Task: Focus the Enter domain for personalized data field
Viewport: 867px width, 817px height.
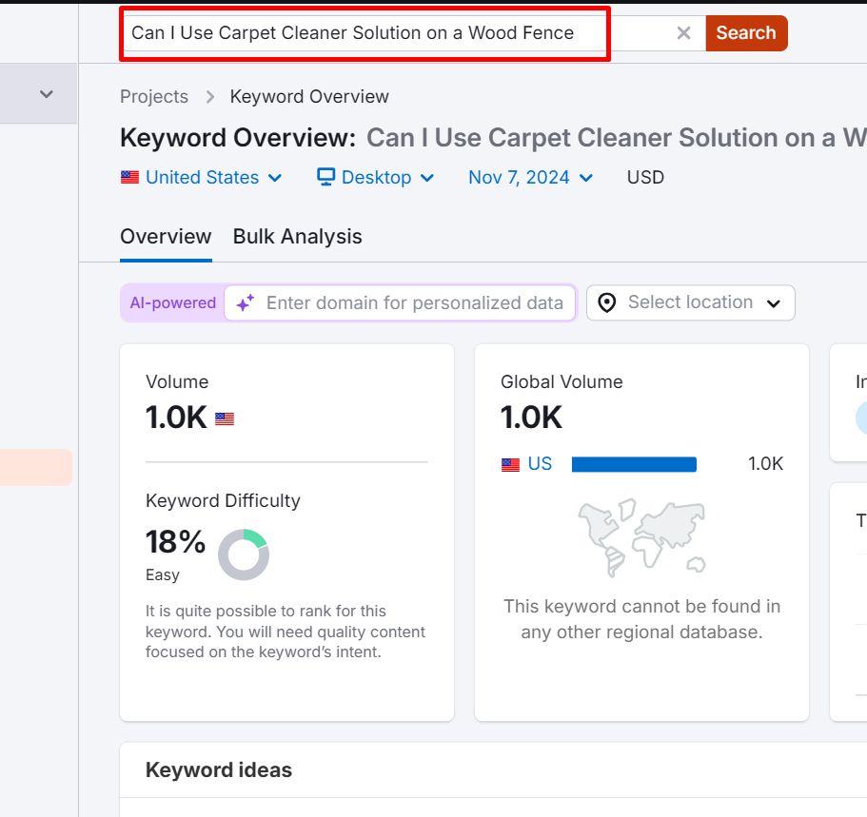Action: coord(414,303)
